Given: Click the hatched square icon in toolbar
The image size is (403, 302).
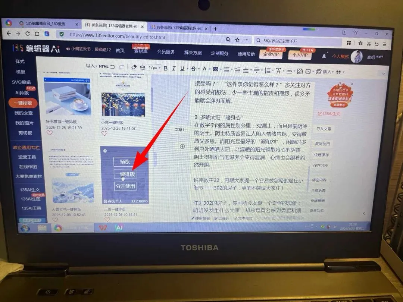Looking at the screenshot, I should point(300,71).
